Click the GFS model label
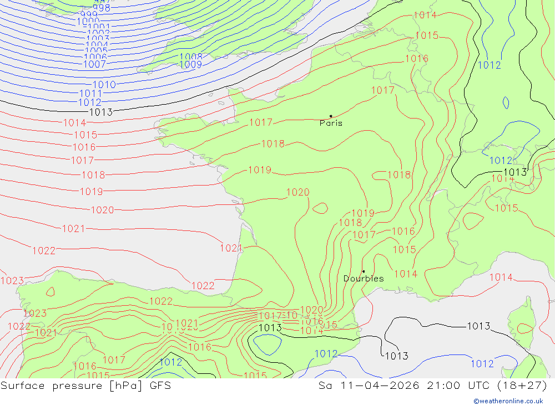 160,386
